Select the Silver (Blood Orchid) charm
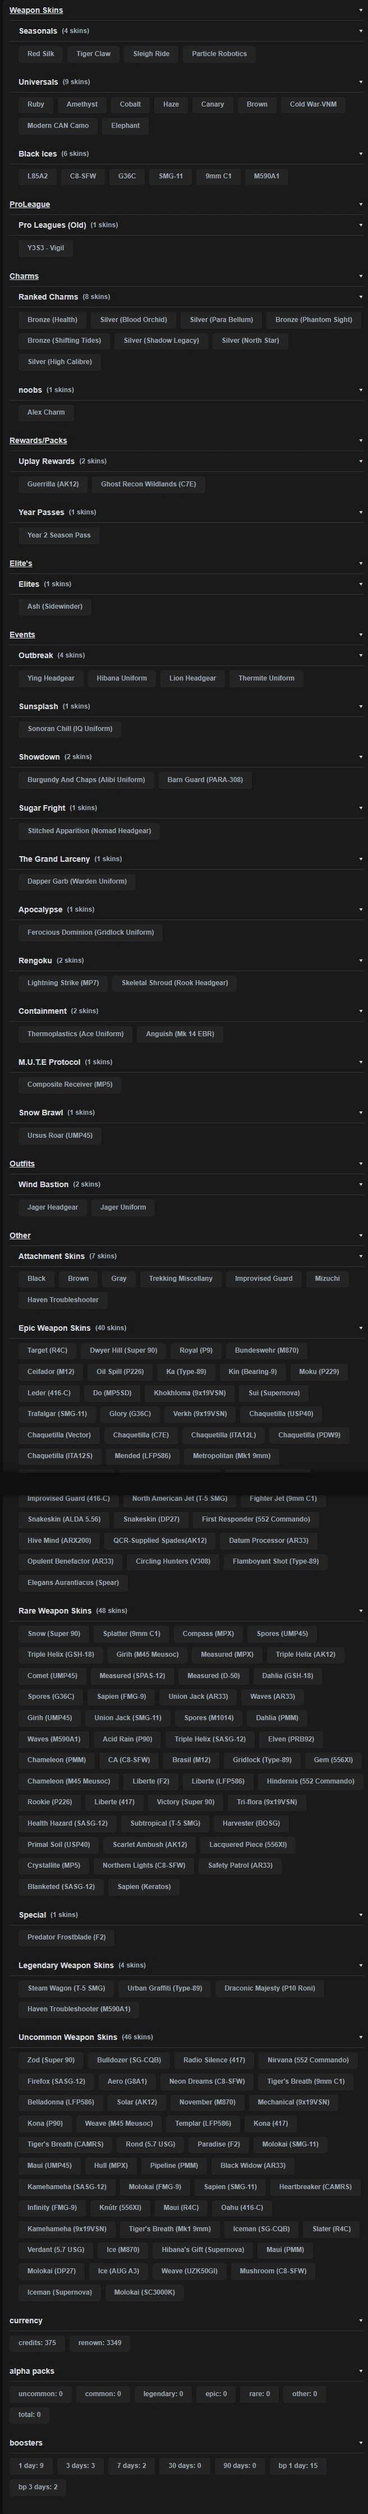 click(x=134, y=320)
